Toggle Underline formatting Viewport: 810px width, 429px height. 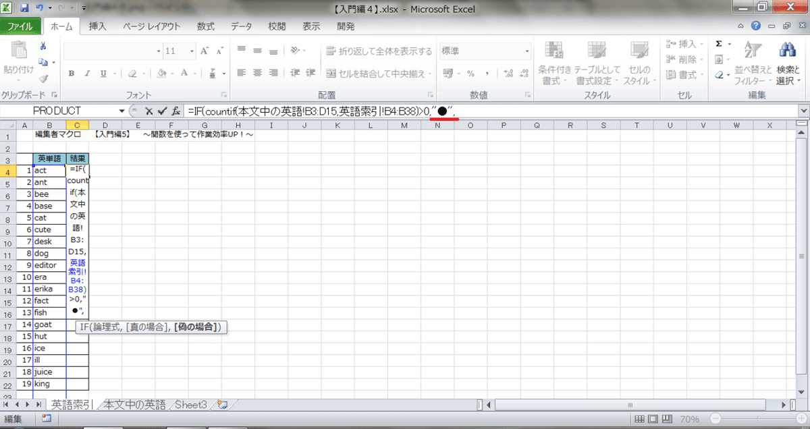(x=105, y=74)
